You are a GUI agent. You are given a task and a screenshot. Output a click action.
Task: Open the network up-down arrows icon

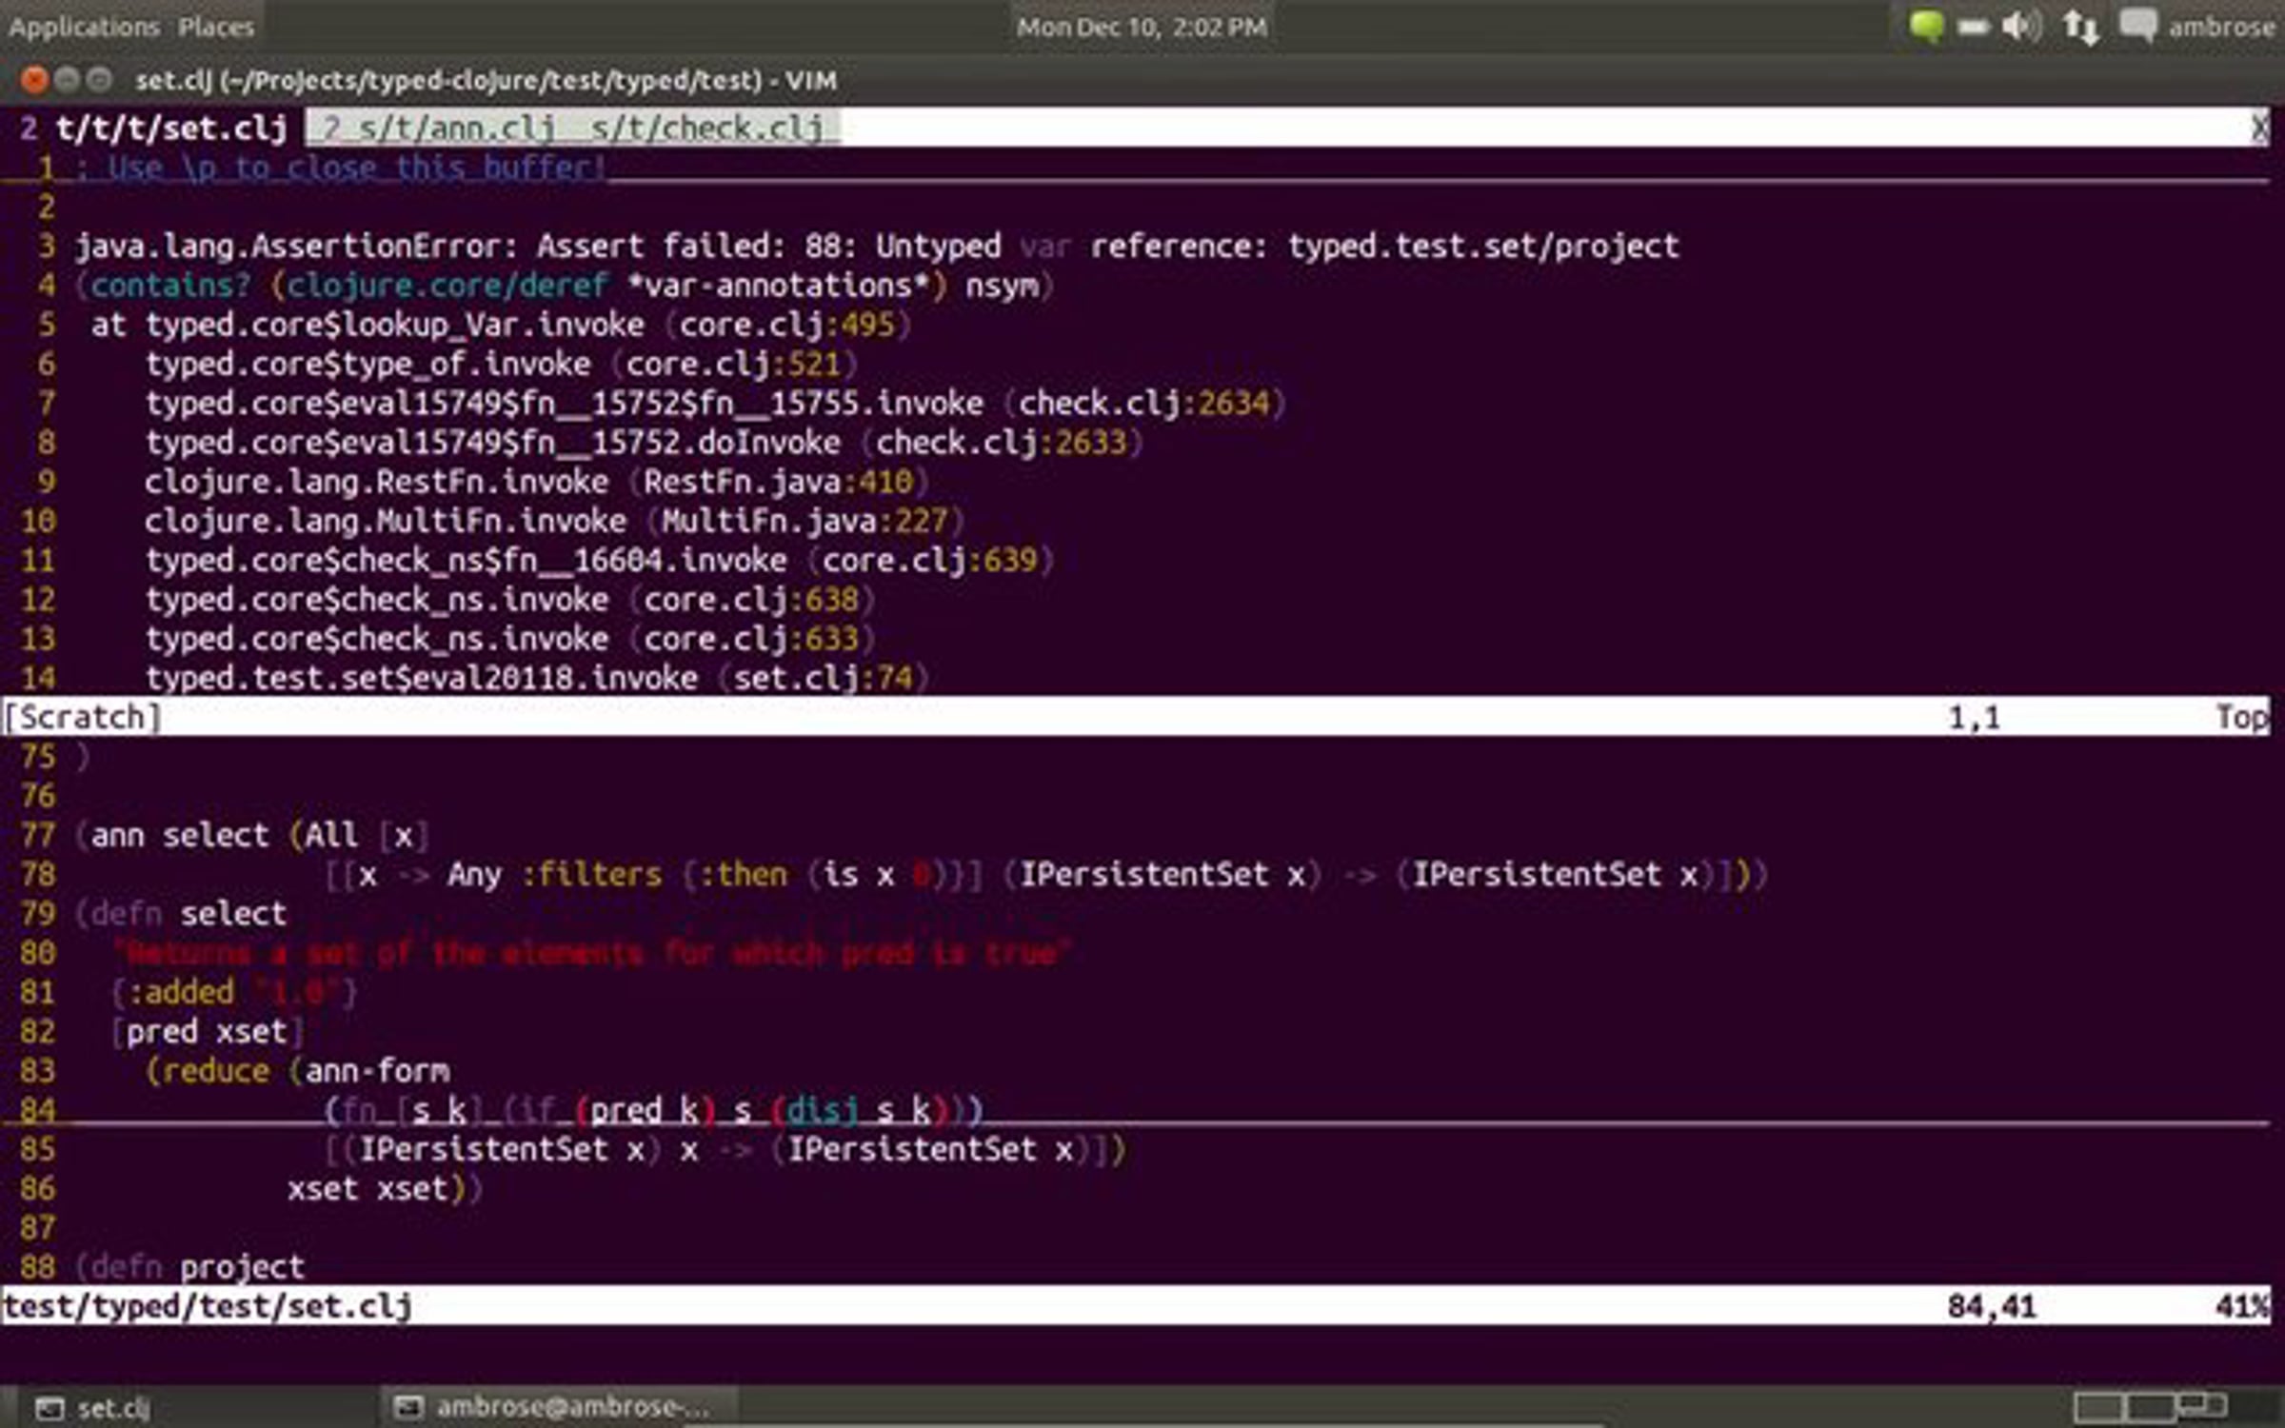coord(2081,27)
